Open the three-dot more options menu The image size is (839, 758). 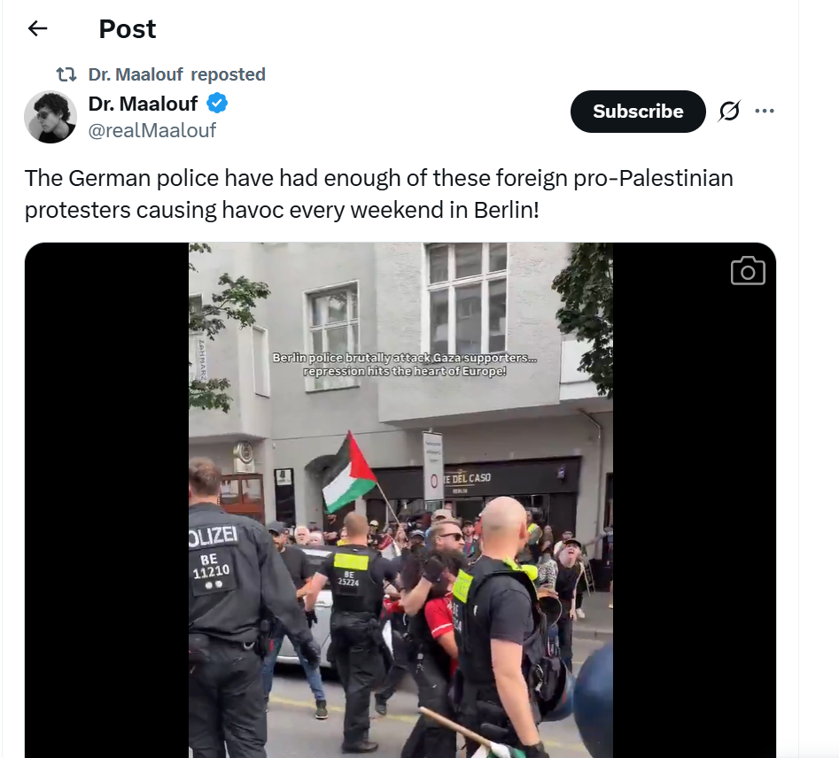click(x=764, y=111)
